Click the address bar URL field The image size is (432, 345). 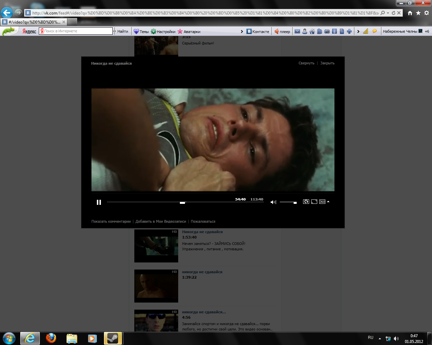click(205, 13)
